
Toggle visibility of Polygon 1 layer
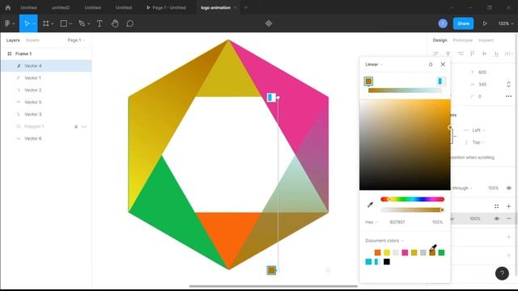coord(84,126)
